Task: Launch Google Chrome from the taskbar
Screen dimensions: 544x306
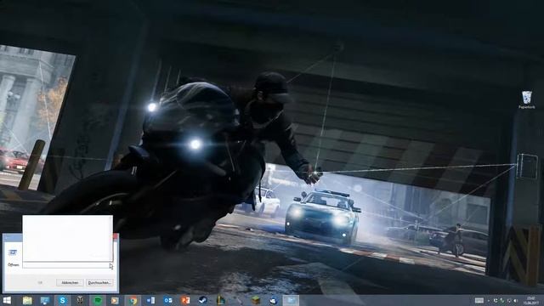Action: [x=133, y=300]
